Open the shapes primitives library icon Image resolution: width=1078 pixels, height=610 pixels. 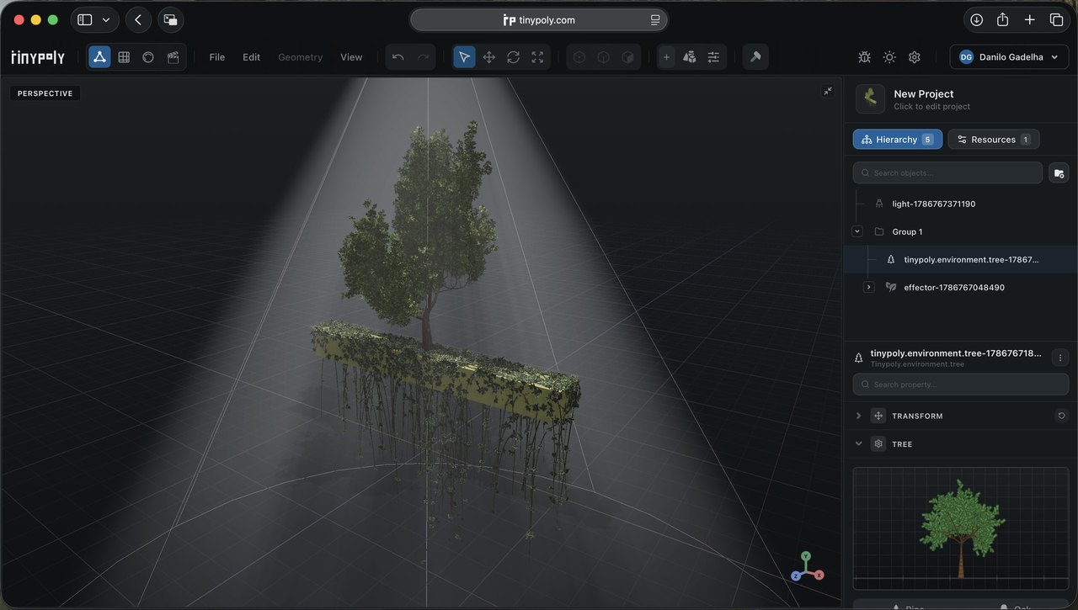pyautogui.click(x=690, y=57)
